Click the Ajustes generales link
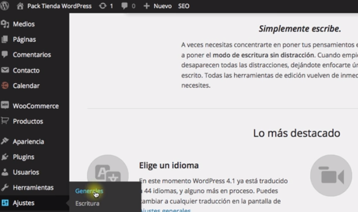Viewport: 358px width, 212px height. click(166, 210)
